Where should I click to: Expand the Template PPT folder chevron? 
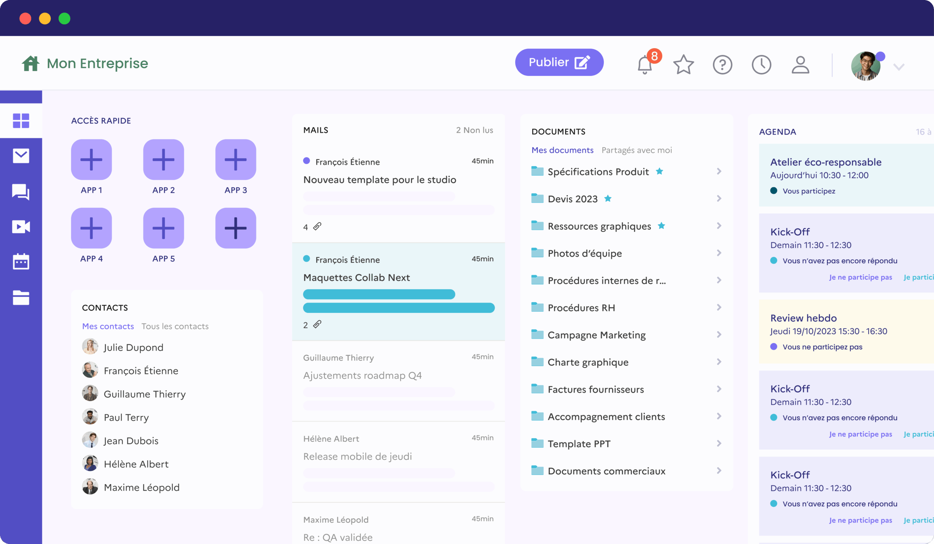pyautogui.click(x=719, y=443)
